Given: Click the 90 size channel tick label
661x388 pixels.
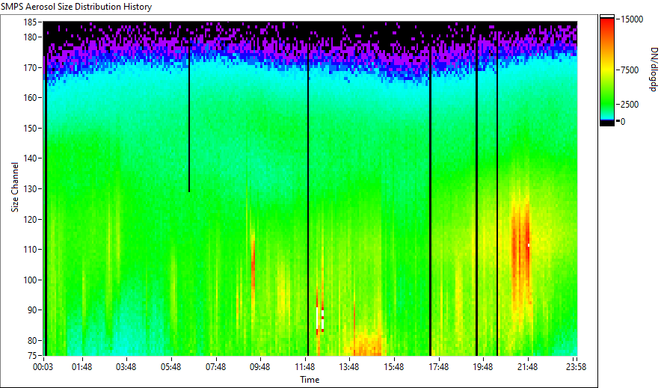Looking at the screenshot, I should point(32,310).
